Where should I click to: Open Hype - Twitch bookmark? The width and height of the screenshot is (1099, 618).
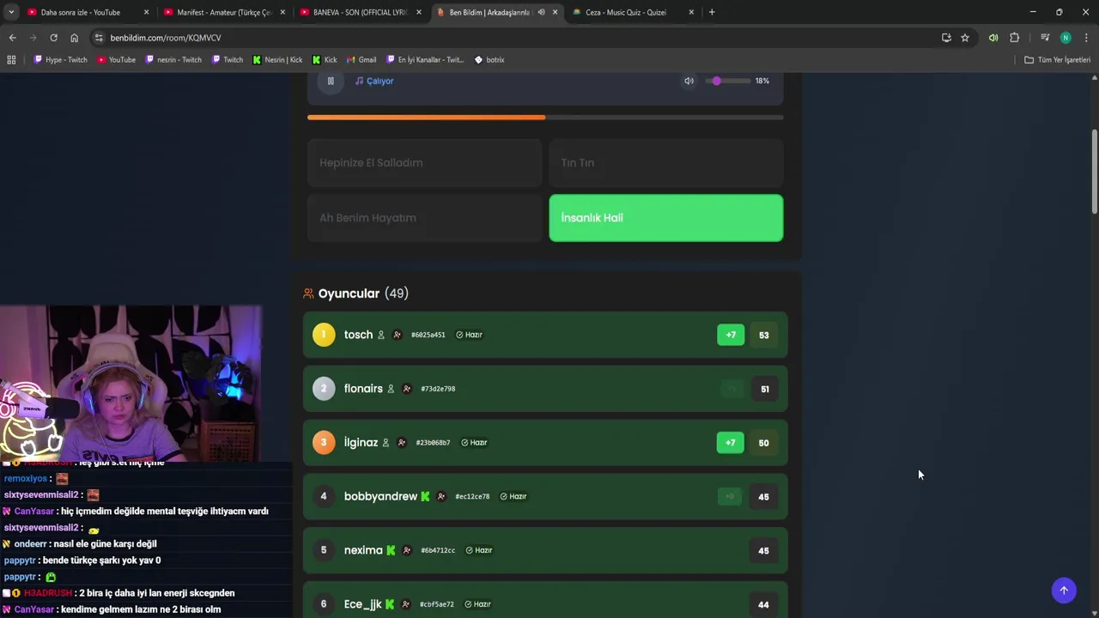(60, 60)
